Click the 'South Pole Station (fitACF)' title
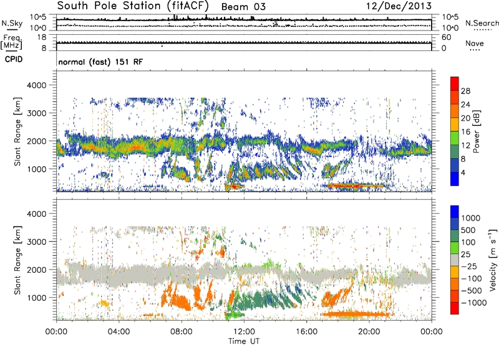This screenshot has height=345, width=499. [133, 6]
